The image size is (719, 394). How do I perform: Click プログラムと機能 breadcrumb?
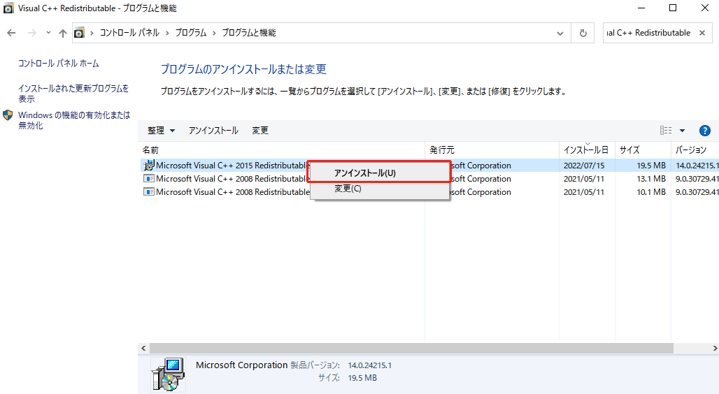point(249,33)
